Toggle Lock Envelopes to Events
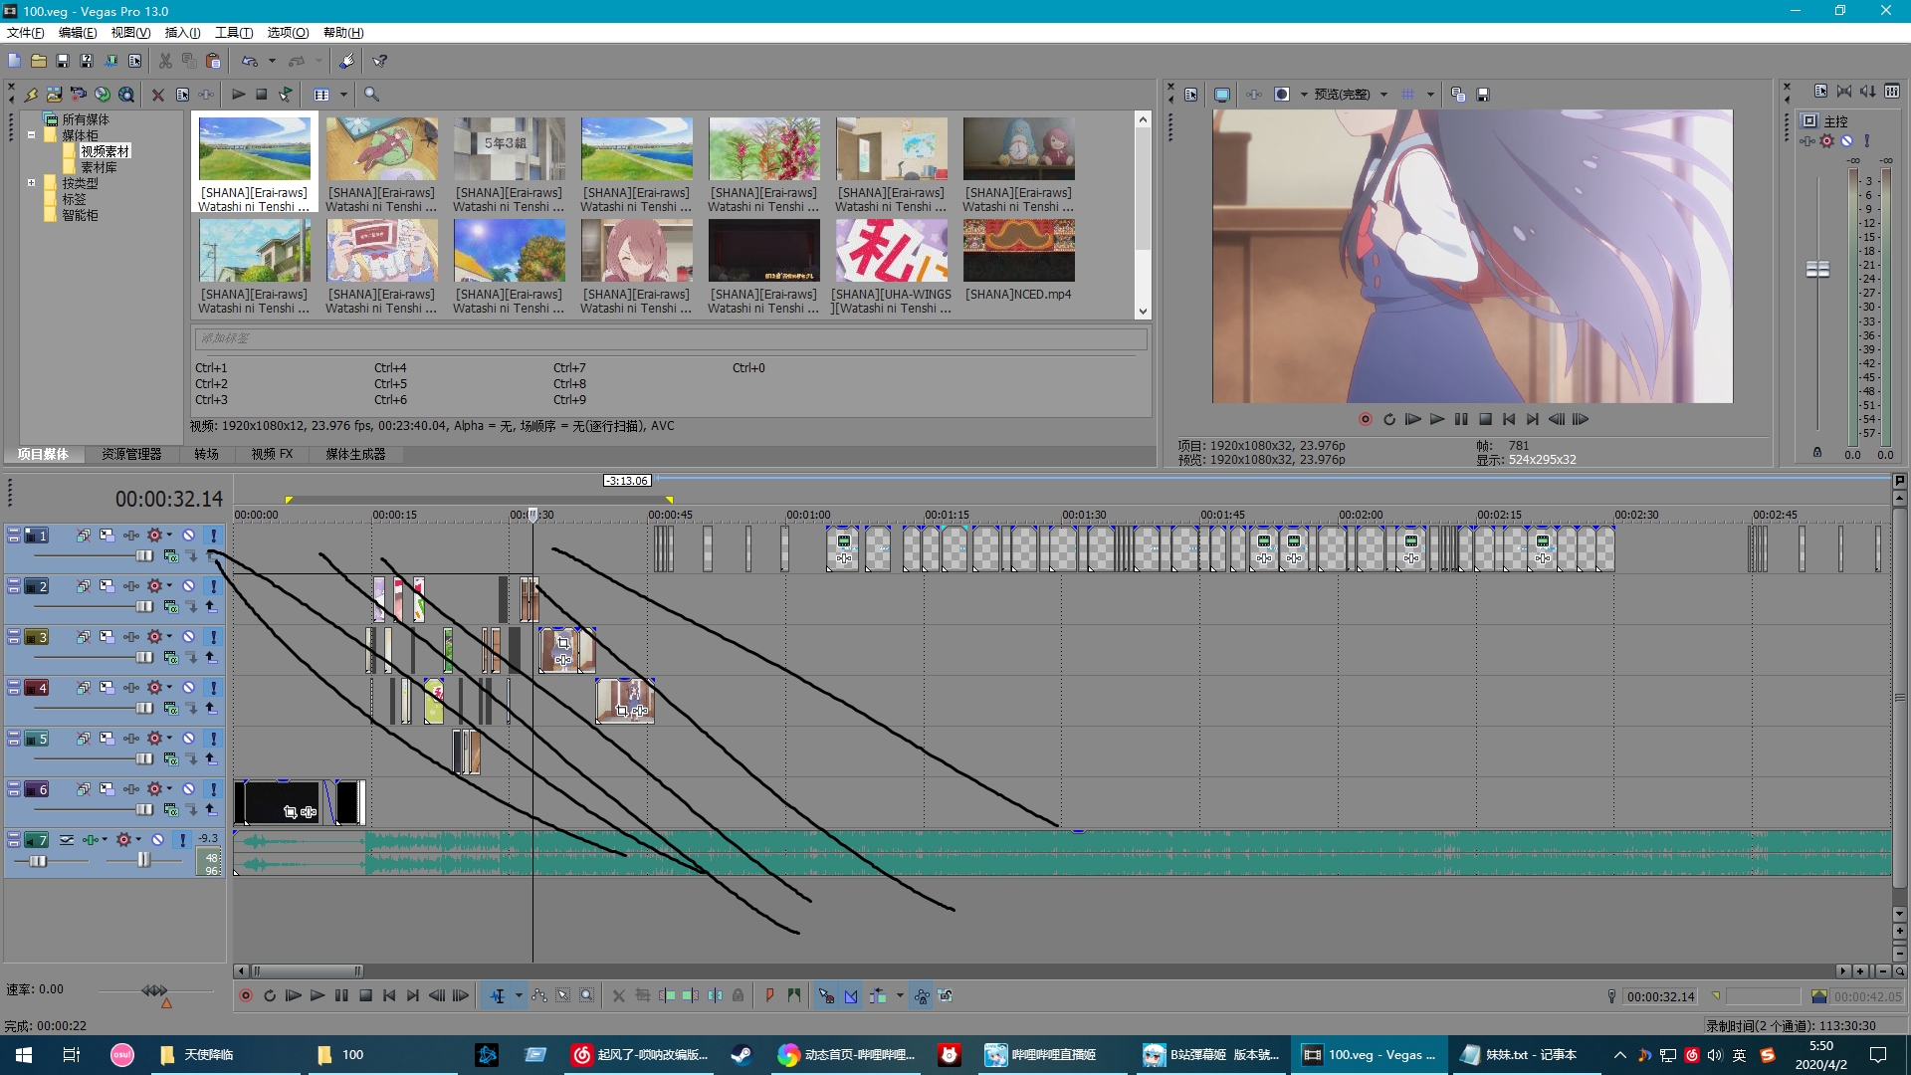Image resolution: width=1911 pixels, height=1075 pixels. point(922,996)
